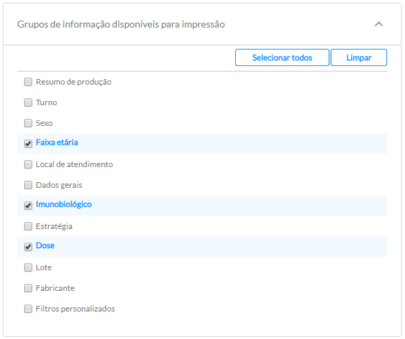Click the Filtros personalizados label text
405x339 pixels.
pos(76,309)
